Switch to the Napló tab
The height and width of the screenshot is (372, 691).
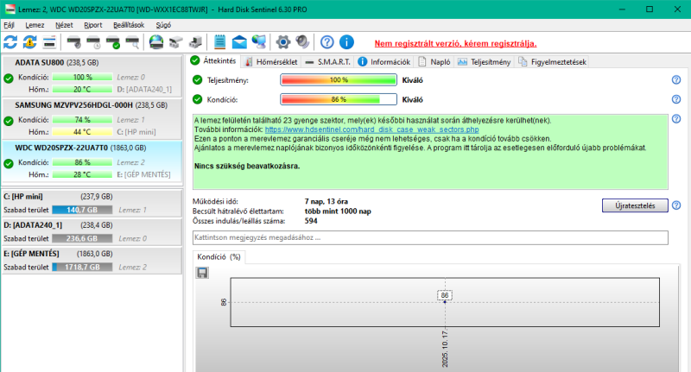[x=434, y=61]
